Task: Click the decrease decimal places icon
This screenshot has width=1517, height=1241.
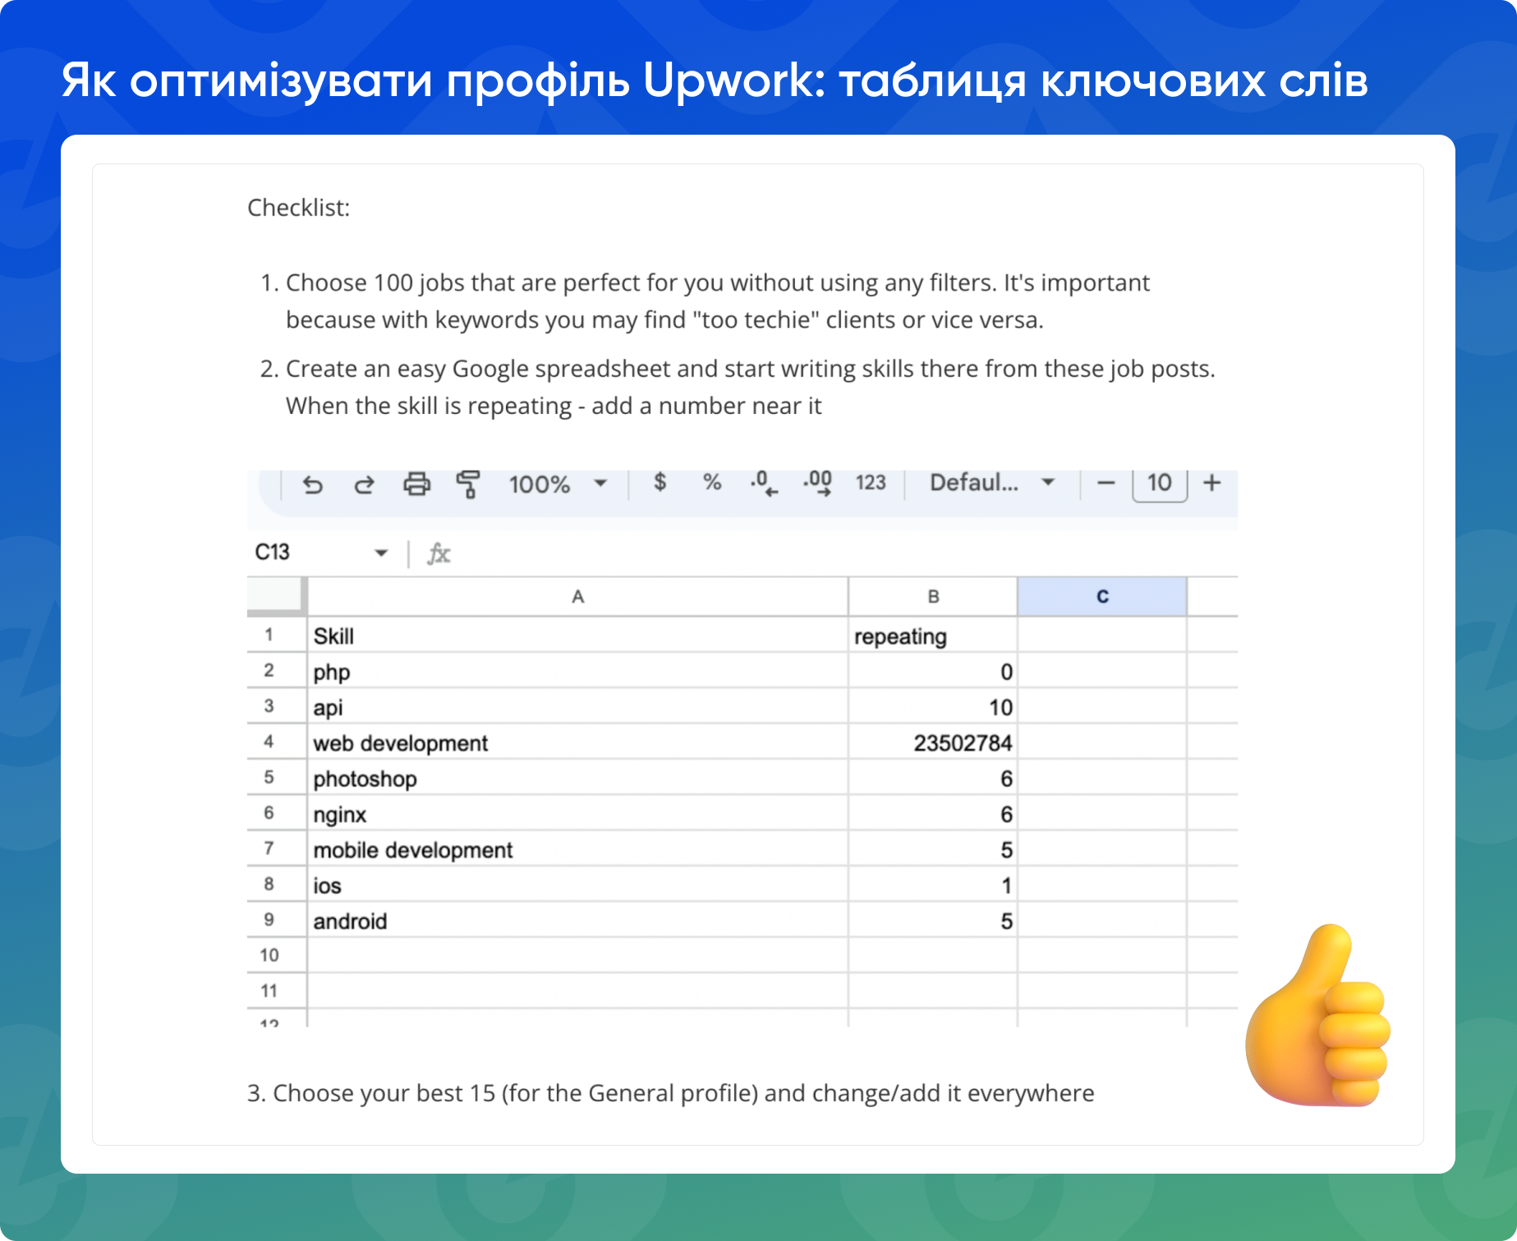Action: (762, 483)
